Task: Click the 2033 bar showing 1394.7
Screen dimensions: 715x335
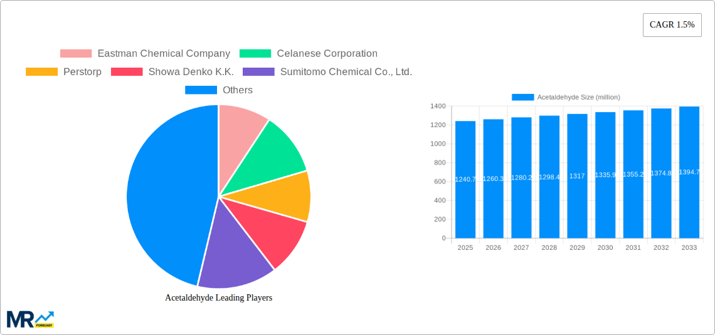Action: [689, 172]
